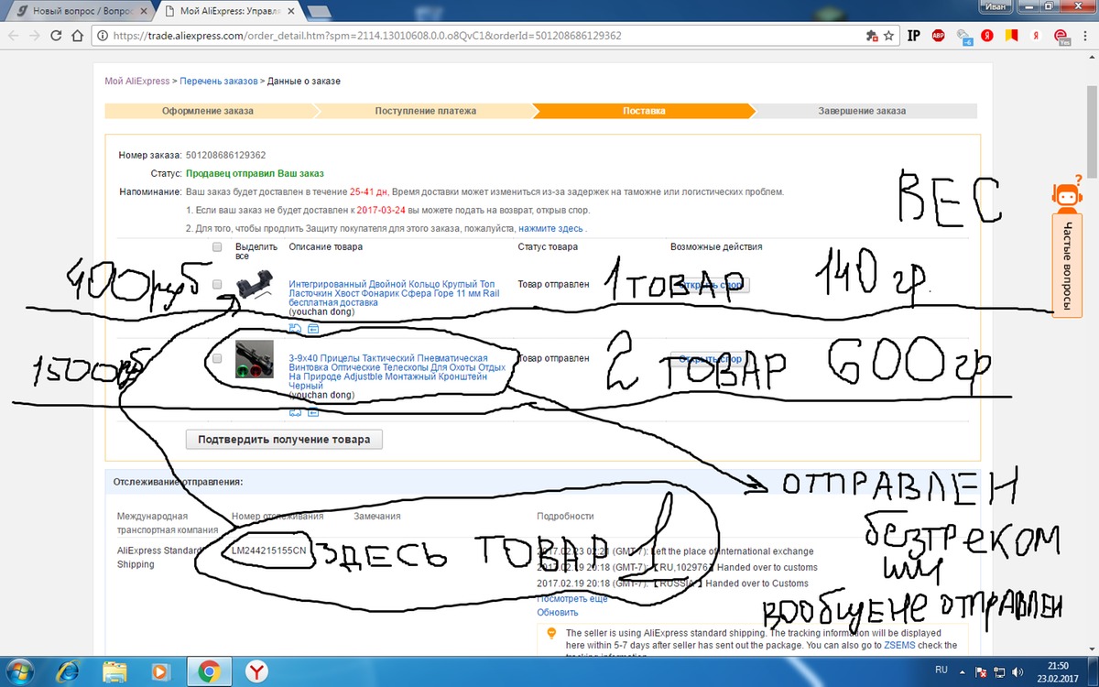
Task: Click the browser back arrow
Action: pos(12,35)
